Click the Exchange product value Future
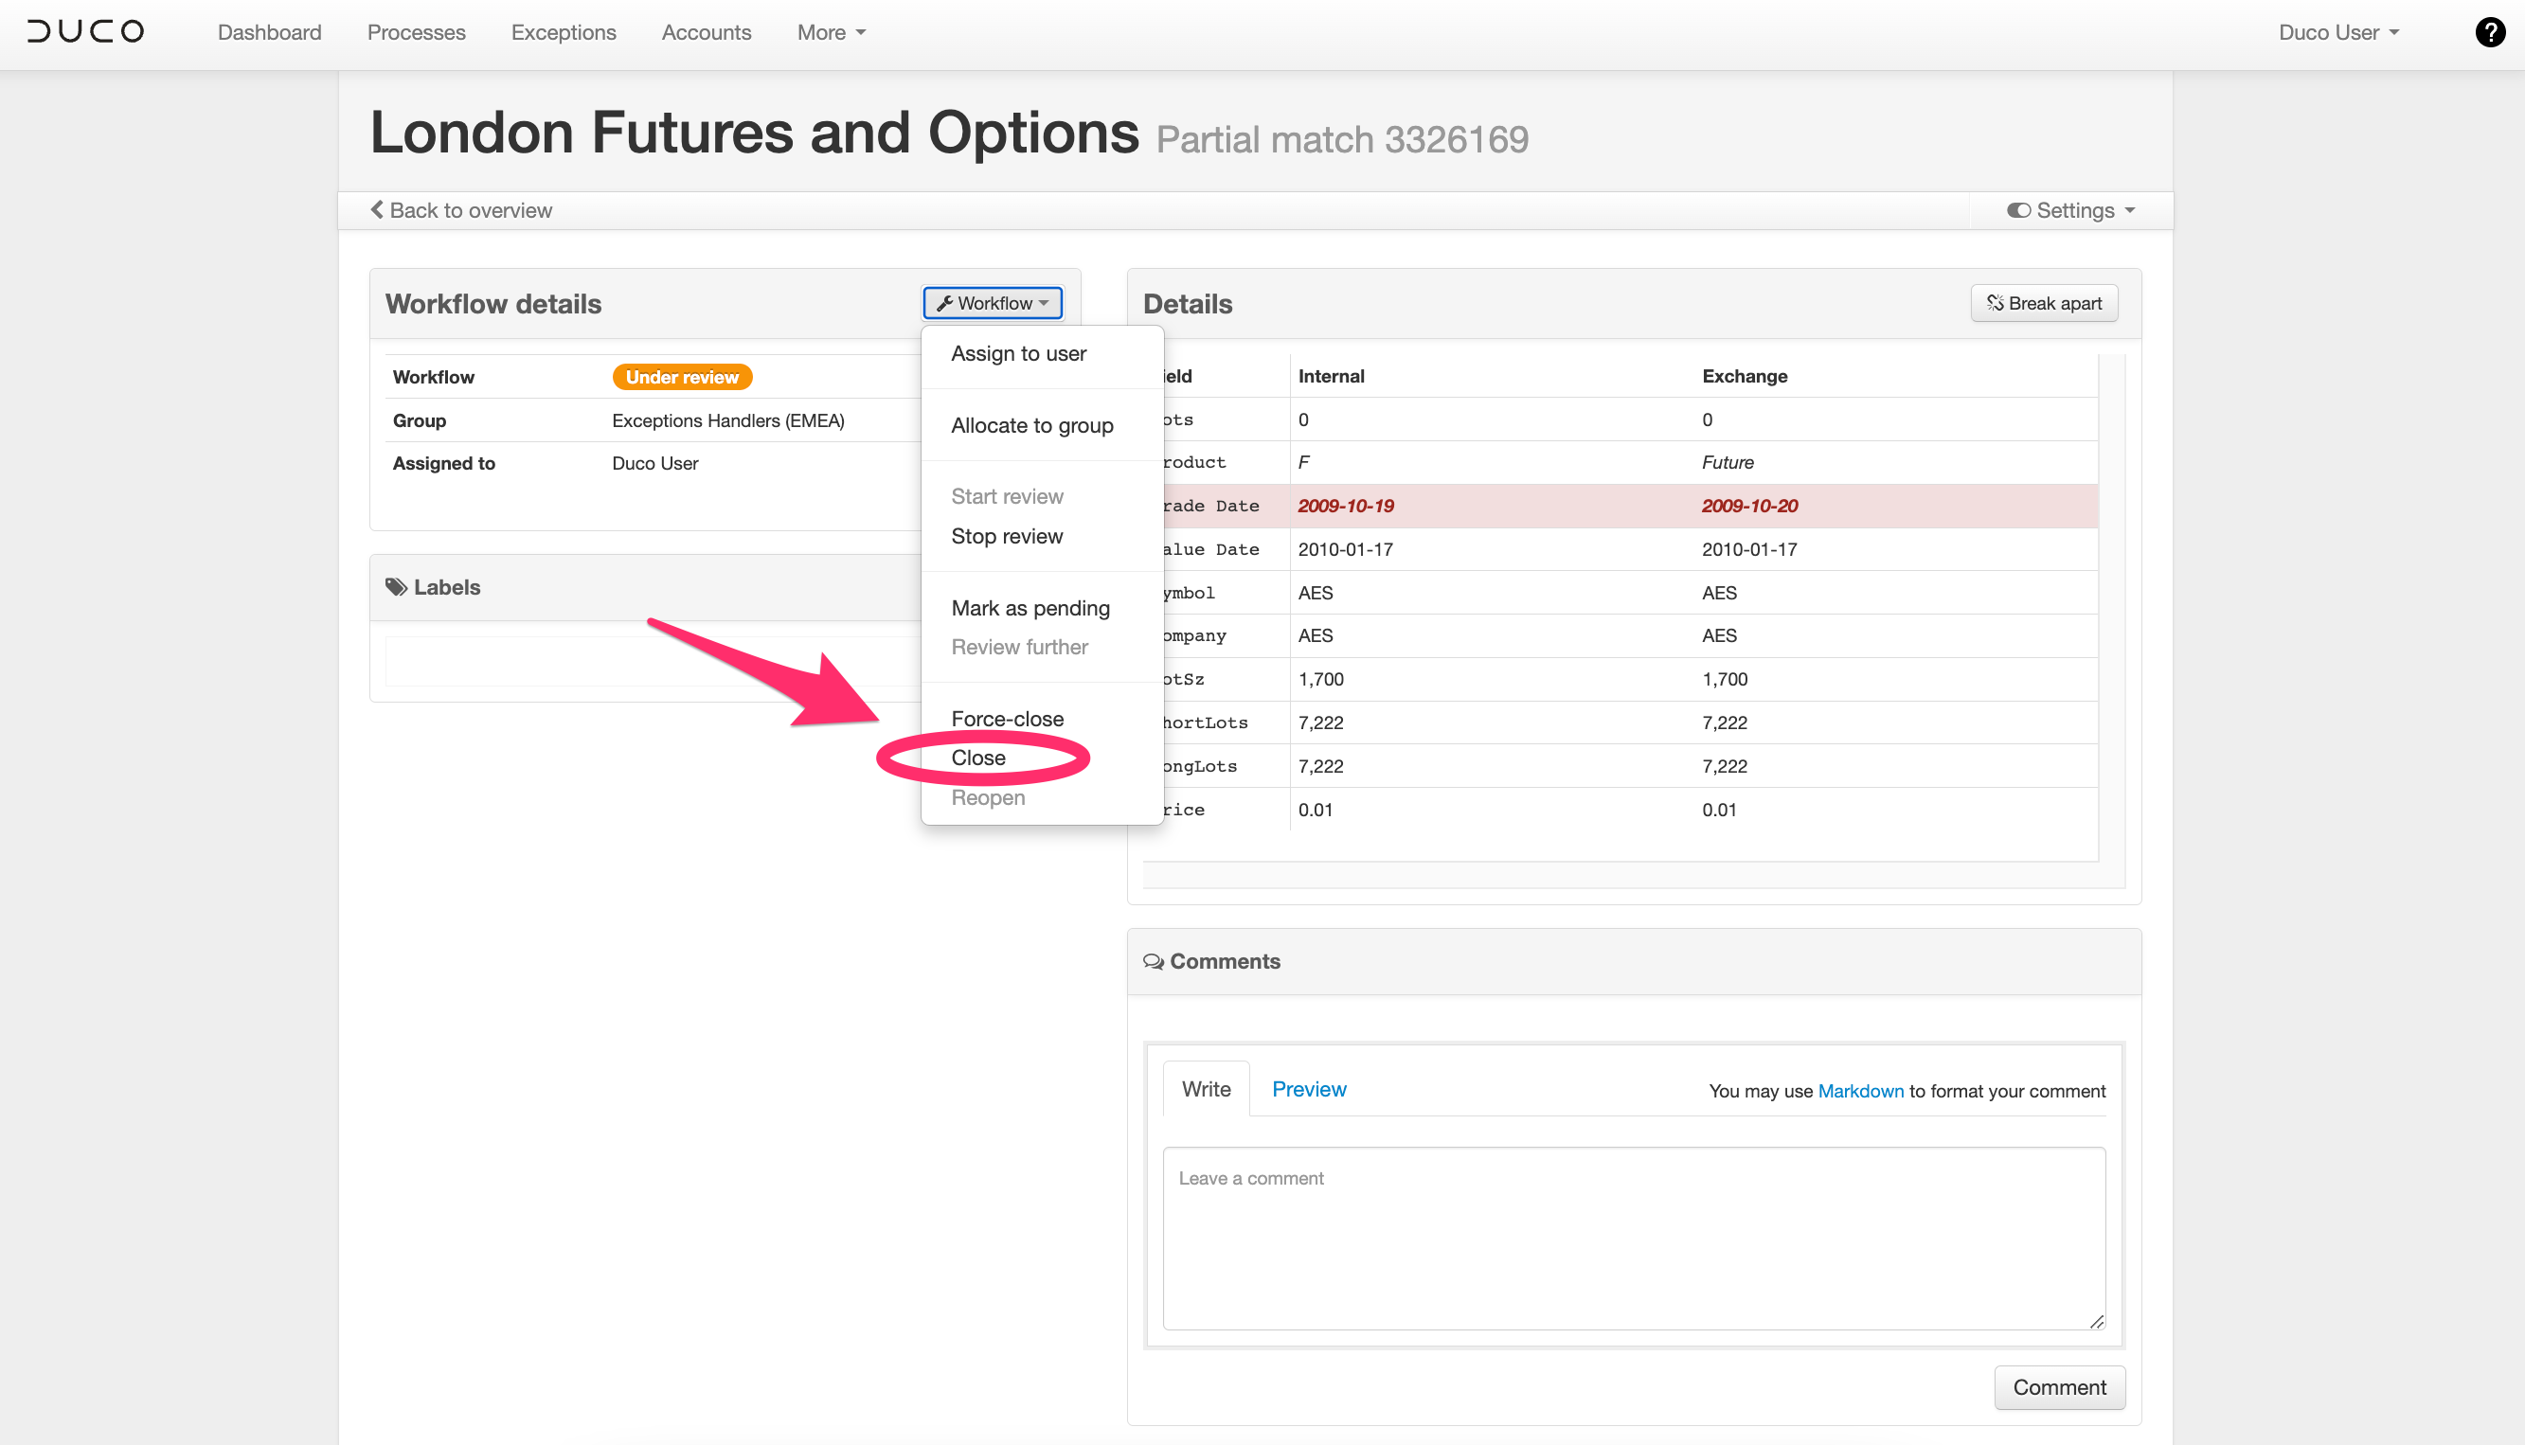 (1728, 462)
